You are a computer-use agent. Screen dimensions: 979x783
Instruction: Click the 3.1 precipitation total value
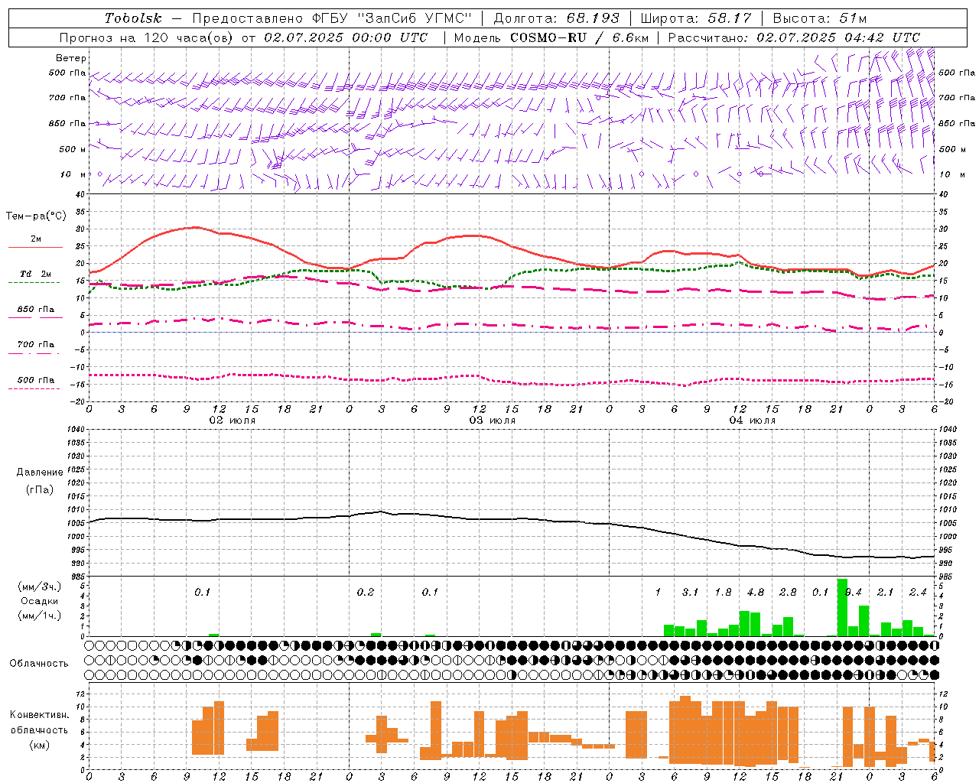point(691,592)
